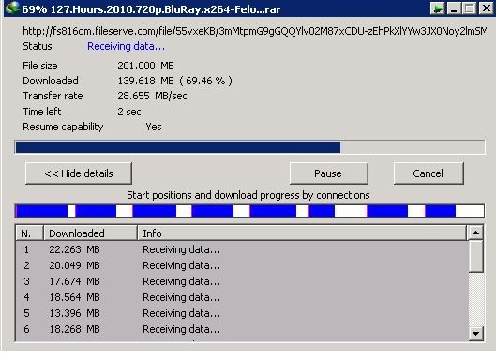Click the connections list scrollbar thumb
This screenshot has height=360, width=496.
click(475, 256)
